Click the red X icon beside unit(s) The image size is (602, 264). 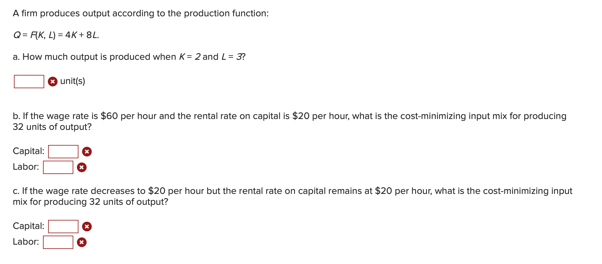[53, 82]
